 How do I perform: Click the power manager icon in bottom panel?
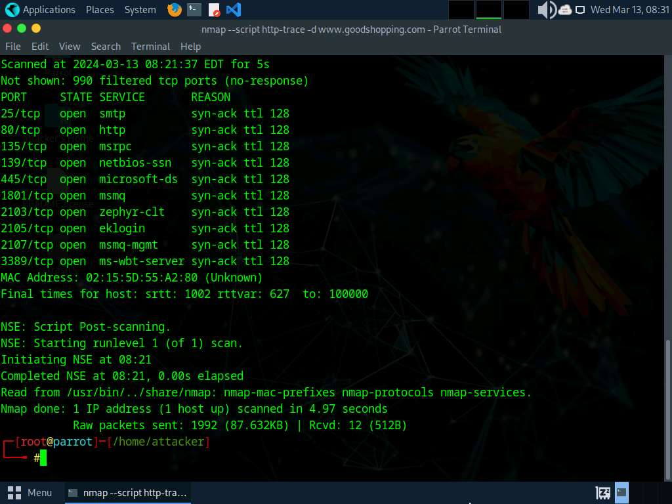coord(602,492)
